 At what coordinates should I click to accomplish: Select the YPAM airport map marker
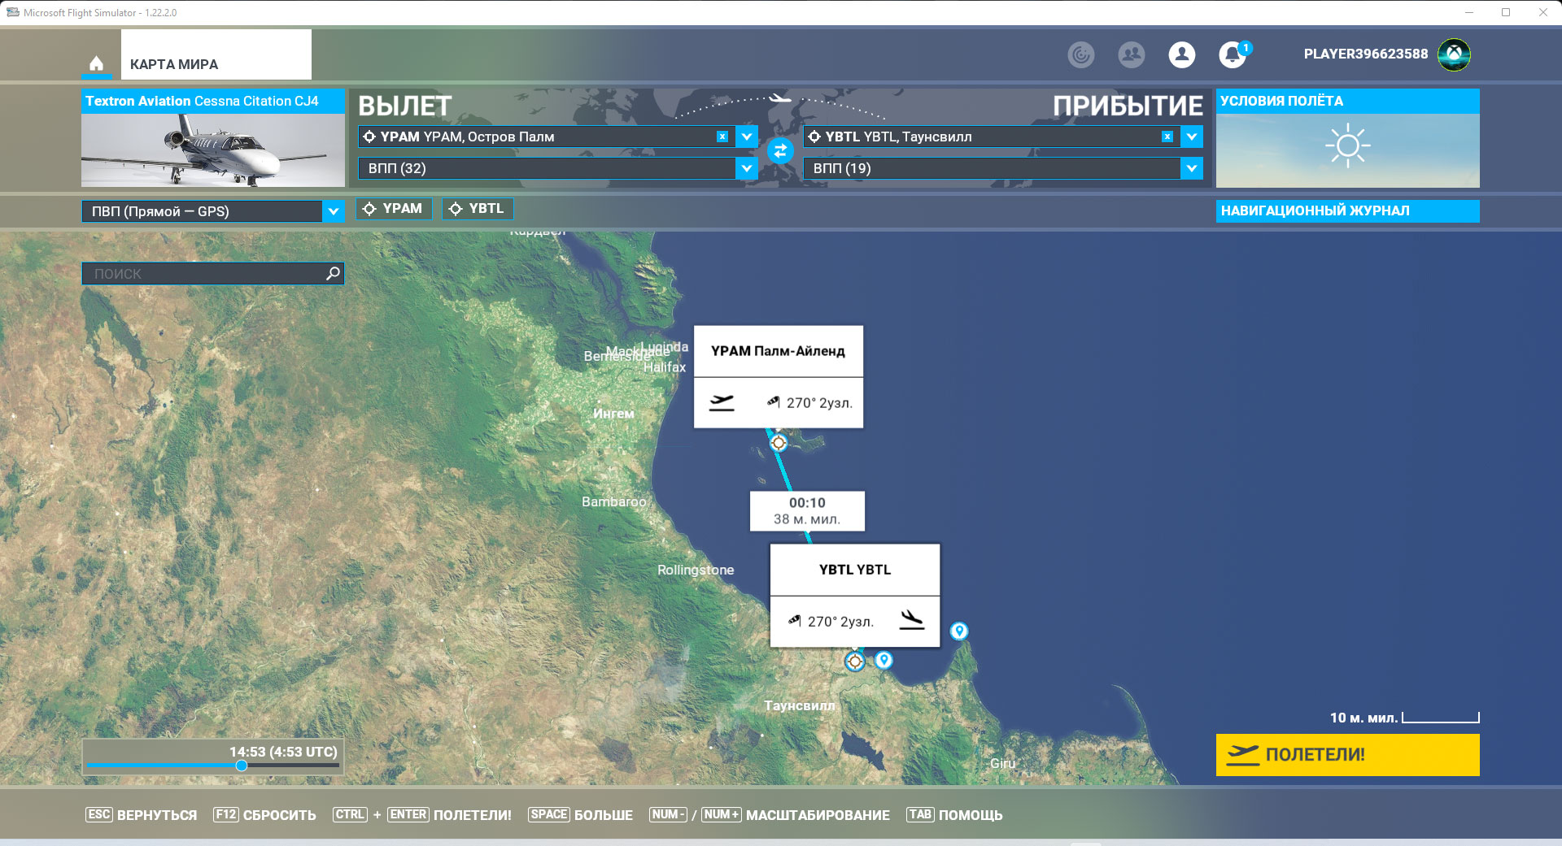pyautogui.click(x=779, y=443)
